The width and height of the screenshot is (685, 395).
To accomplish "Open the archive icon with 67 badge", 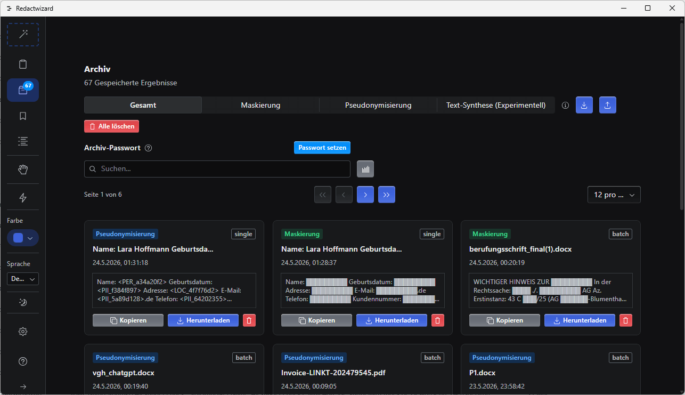I will tap(23, 90).
